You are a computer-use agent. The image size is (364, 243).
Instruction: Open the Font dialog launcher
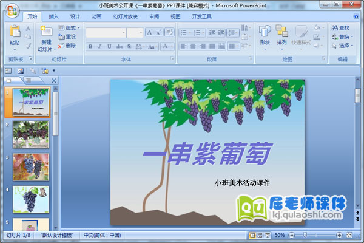172,58
